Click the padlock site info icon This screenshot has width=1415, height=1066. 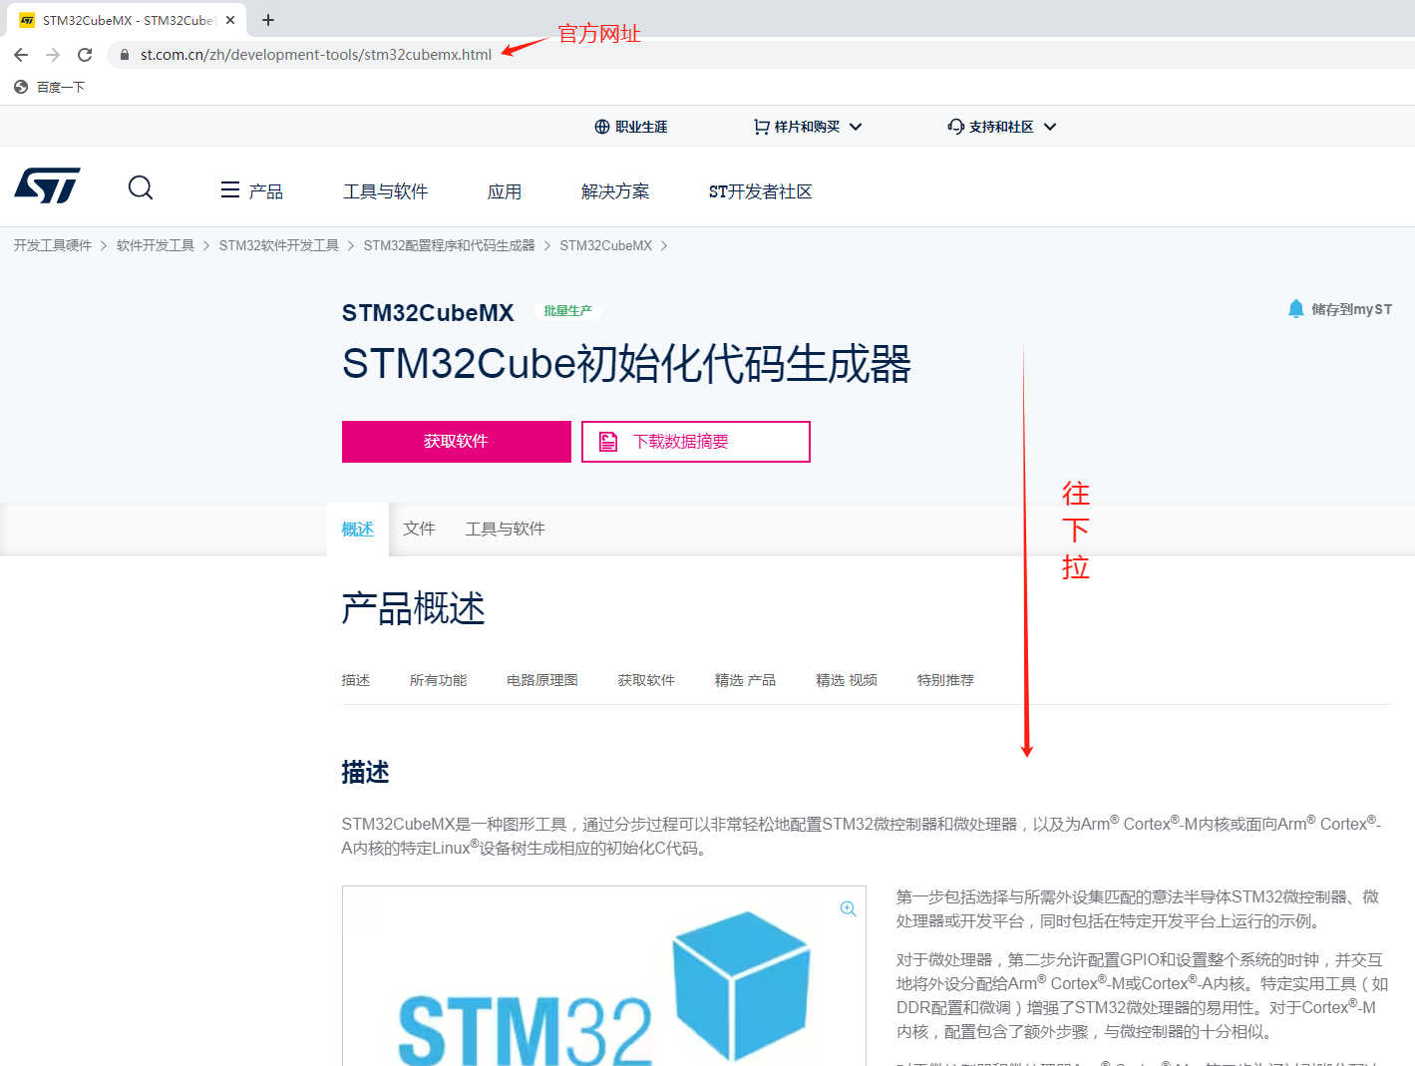tap(125, 55)
